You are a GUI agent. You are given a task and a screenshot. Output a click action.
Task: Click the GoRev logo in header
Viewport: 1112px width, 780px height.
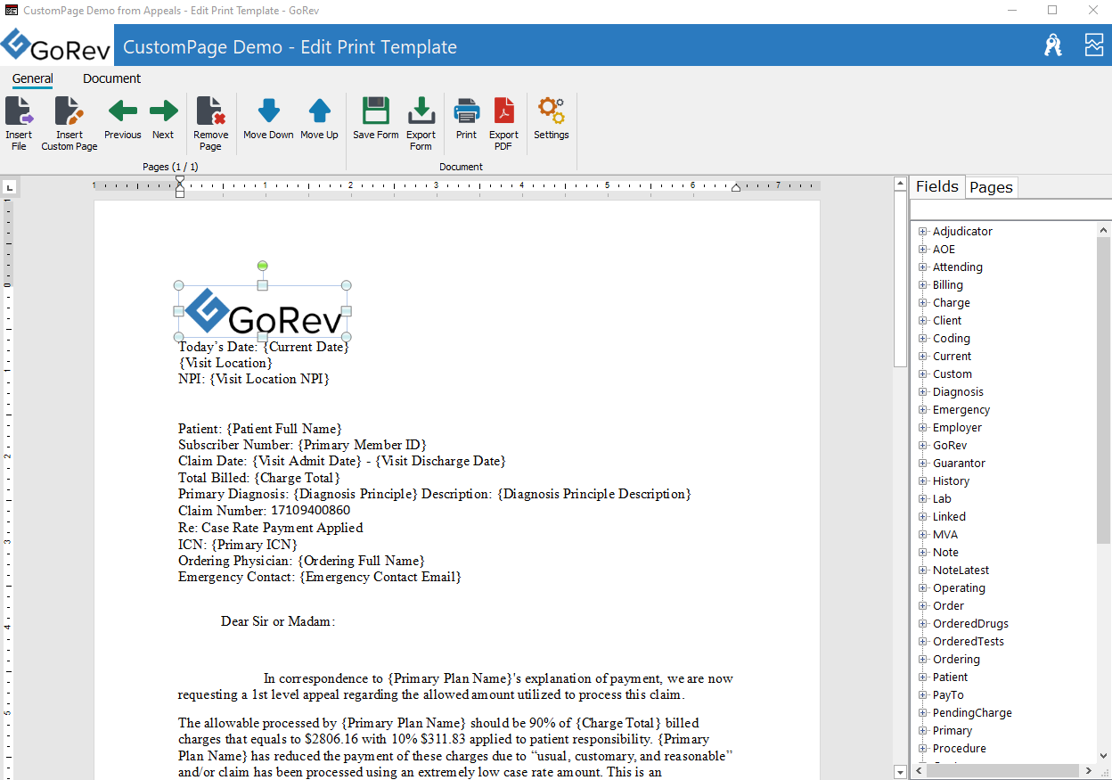click(x=56, y=45)
